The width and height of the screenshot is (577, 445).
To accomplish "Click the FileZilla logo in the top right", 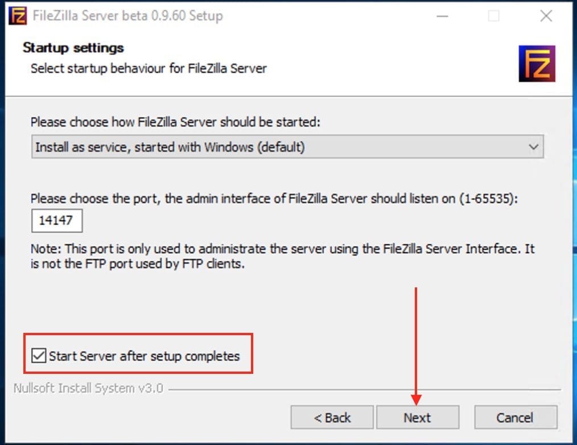I will tap(537, 63).
